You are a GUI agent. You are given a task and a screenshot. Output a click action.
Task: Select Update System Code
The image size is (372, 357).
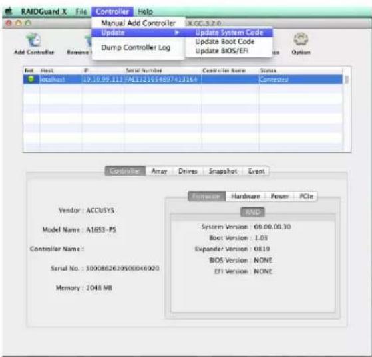(229, 33)
